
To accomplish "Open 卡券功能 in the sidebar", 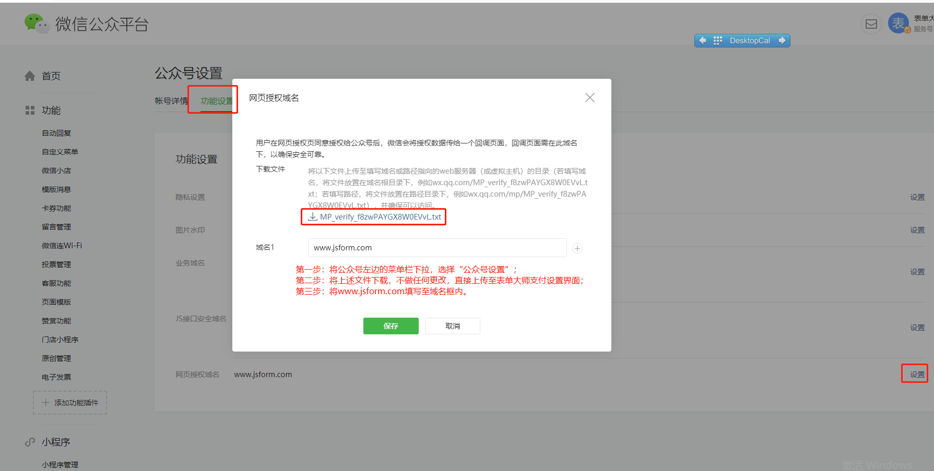I will pos(56,208).
